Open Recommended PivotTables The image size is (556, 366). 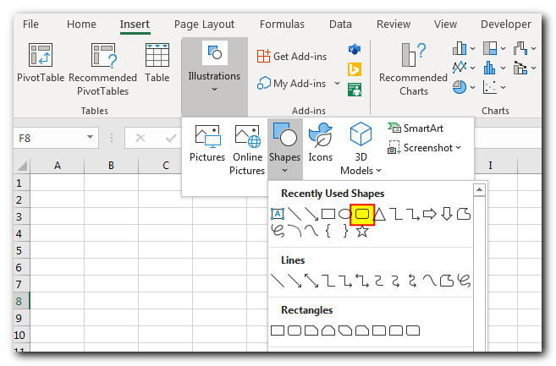coord(103,69)
